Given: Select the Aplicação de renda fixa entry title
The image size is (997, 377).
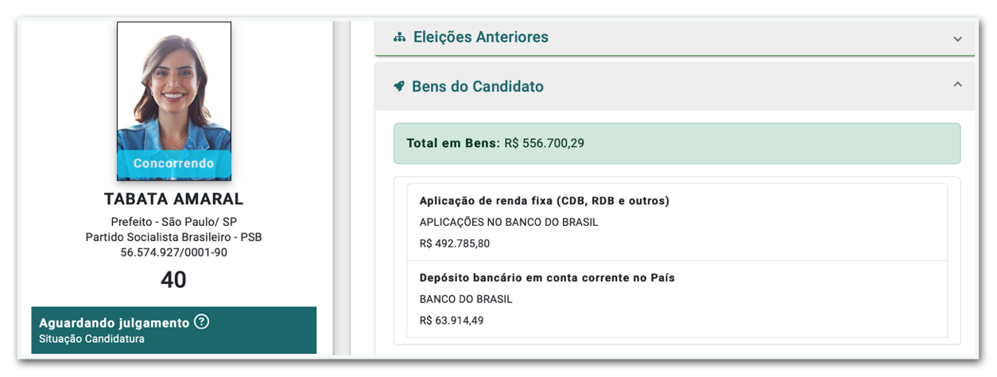Looking at the screenshot, I should [545, 200].
